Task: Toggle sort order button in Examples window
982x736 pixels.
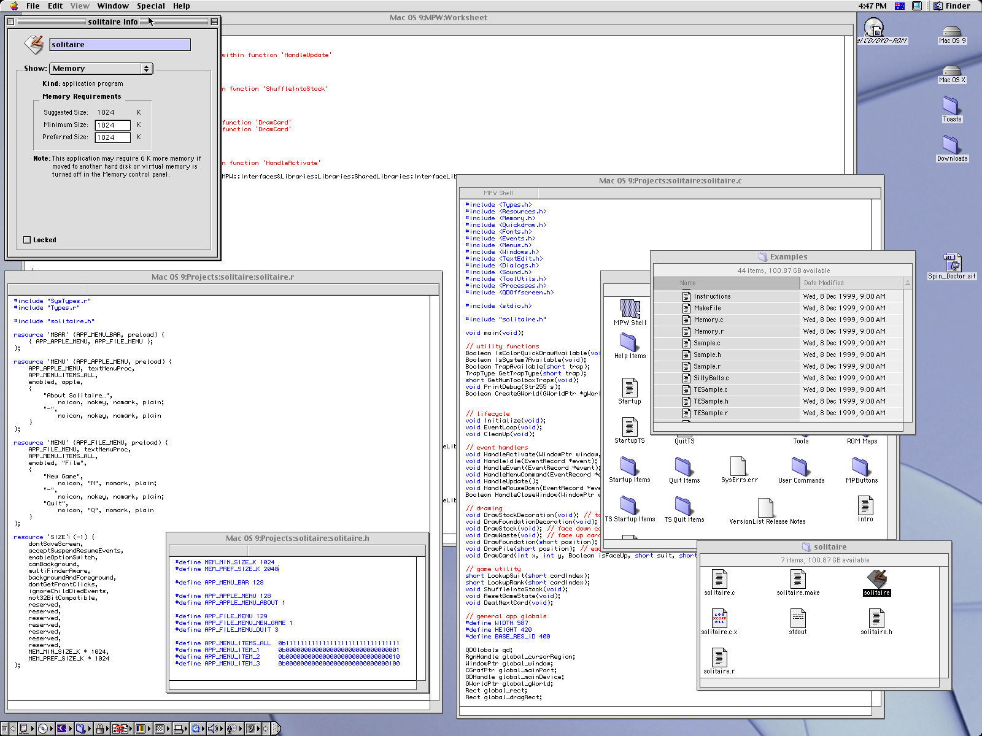Action: tap(908, 283)
